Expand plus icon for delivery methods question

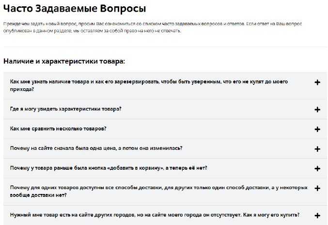317,188
